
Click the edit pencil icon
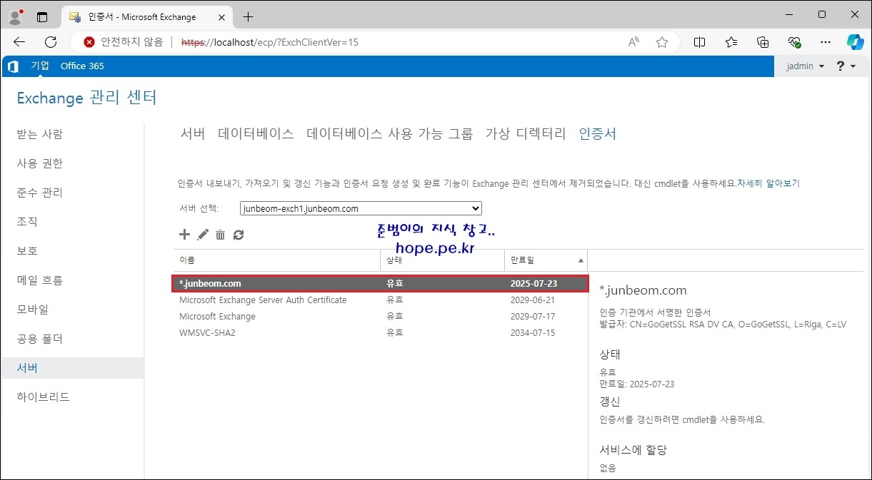coord(203,235)
